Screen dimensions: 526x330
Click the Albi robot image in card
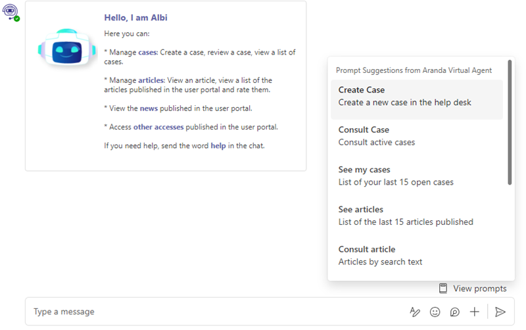67,47
